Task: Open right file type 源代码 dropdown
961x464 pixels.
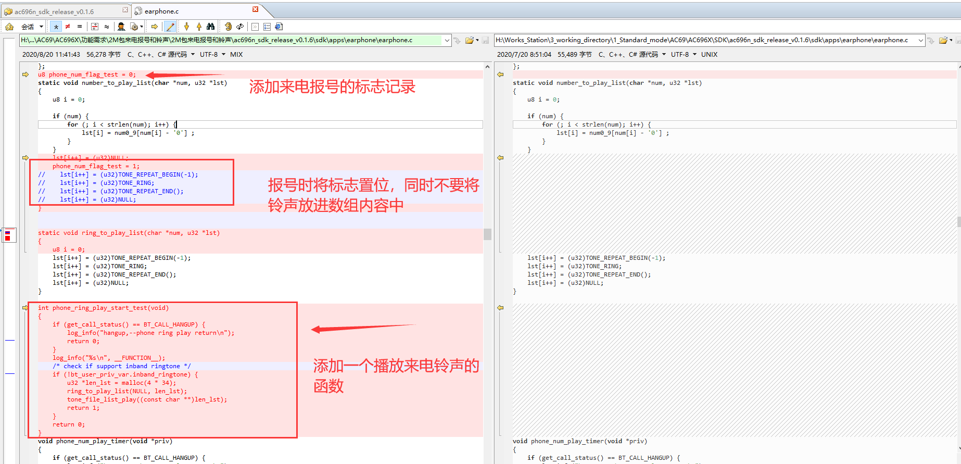Action: click(x=633, y=55)
